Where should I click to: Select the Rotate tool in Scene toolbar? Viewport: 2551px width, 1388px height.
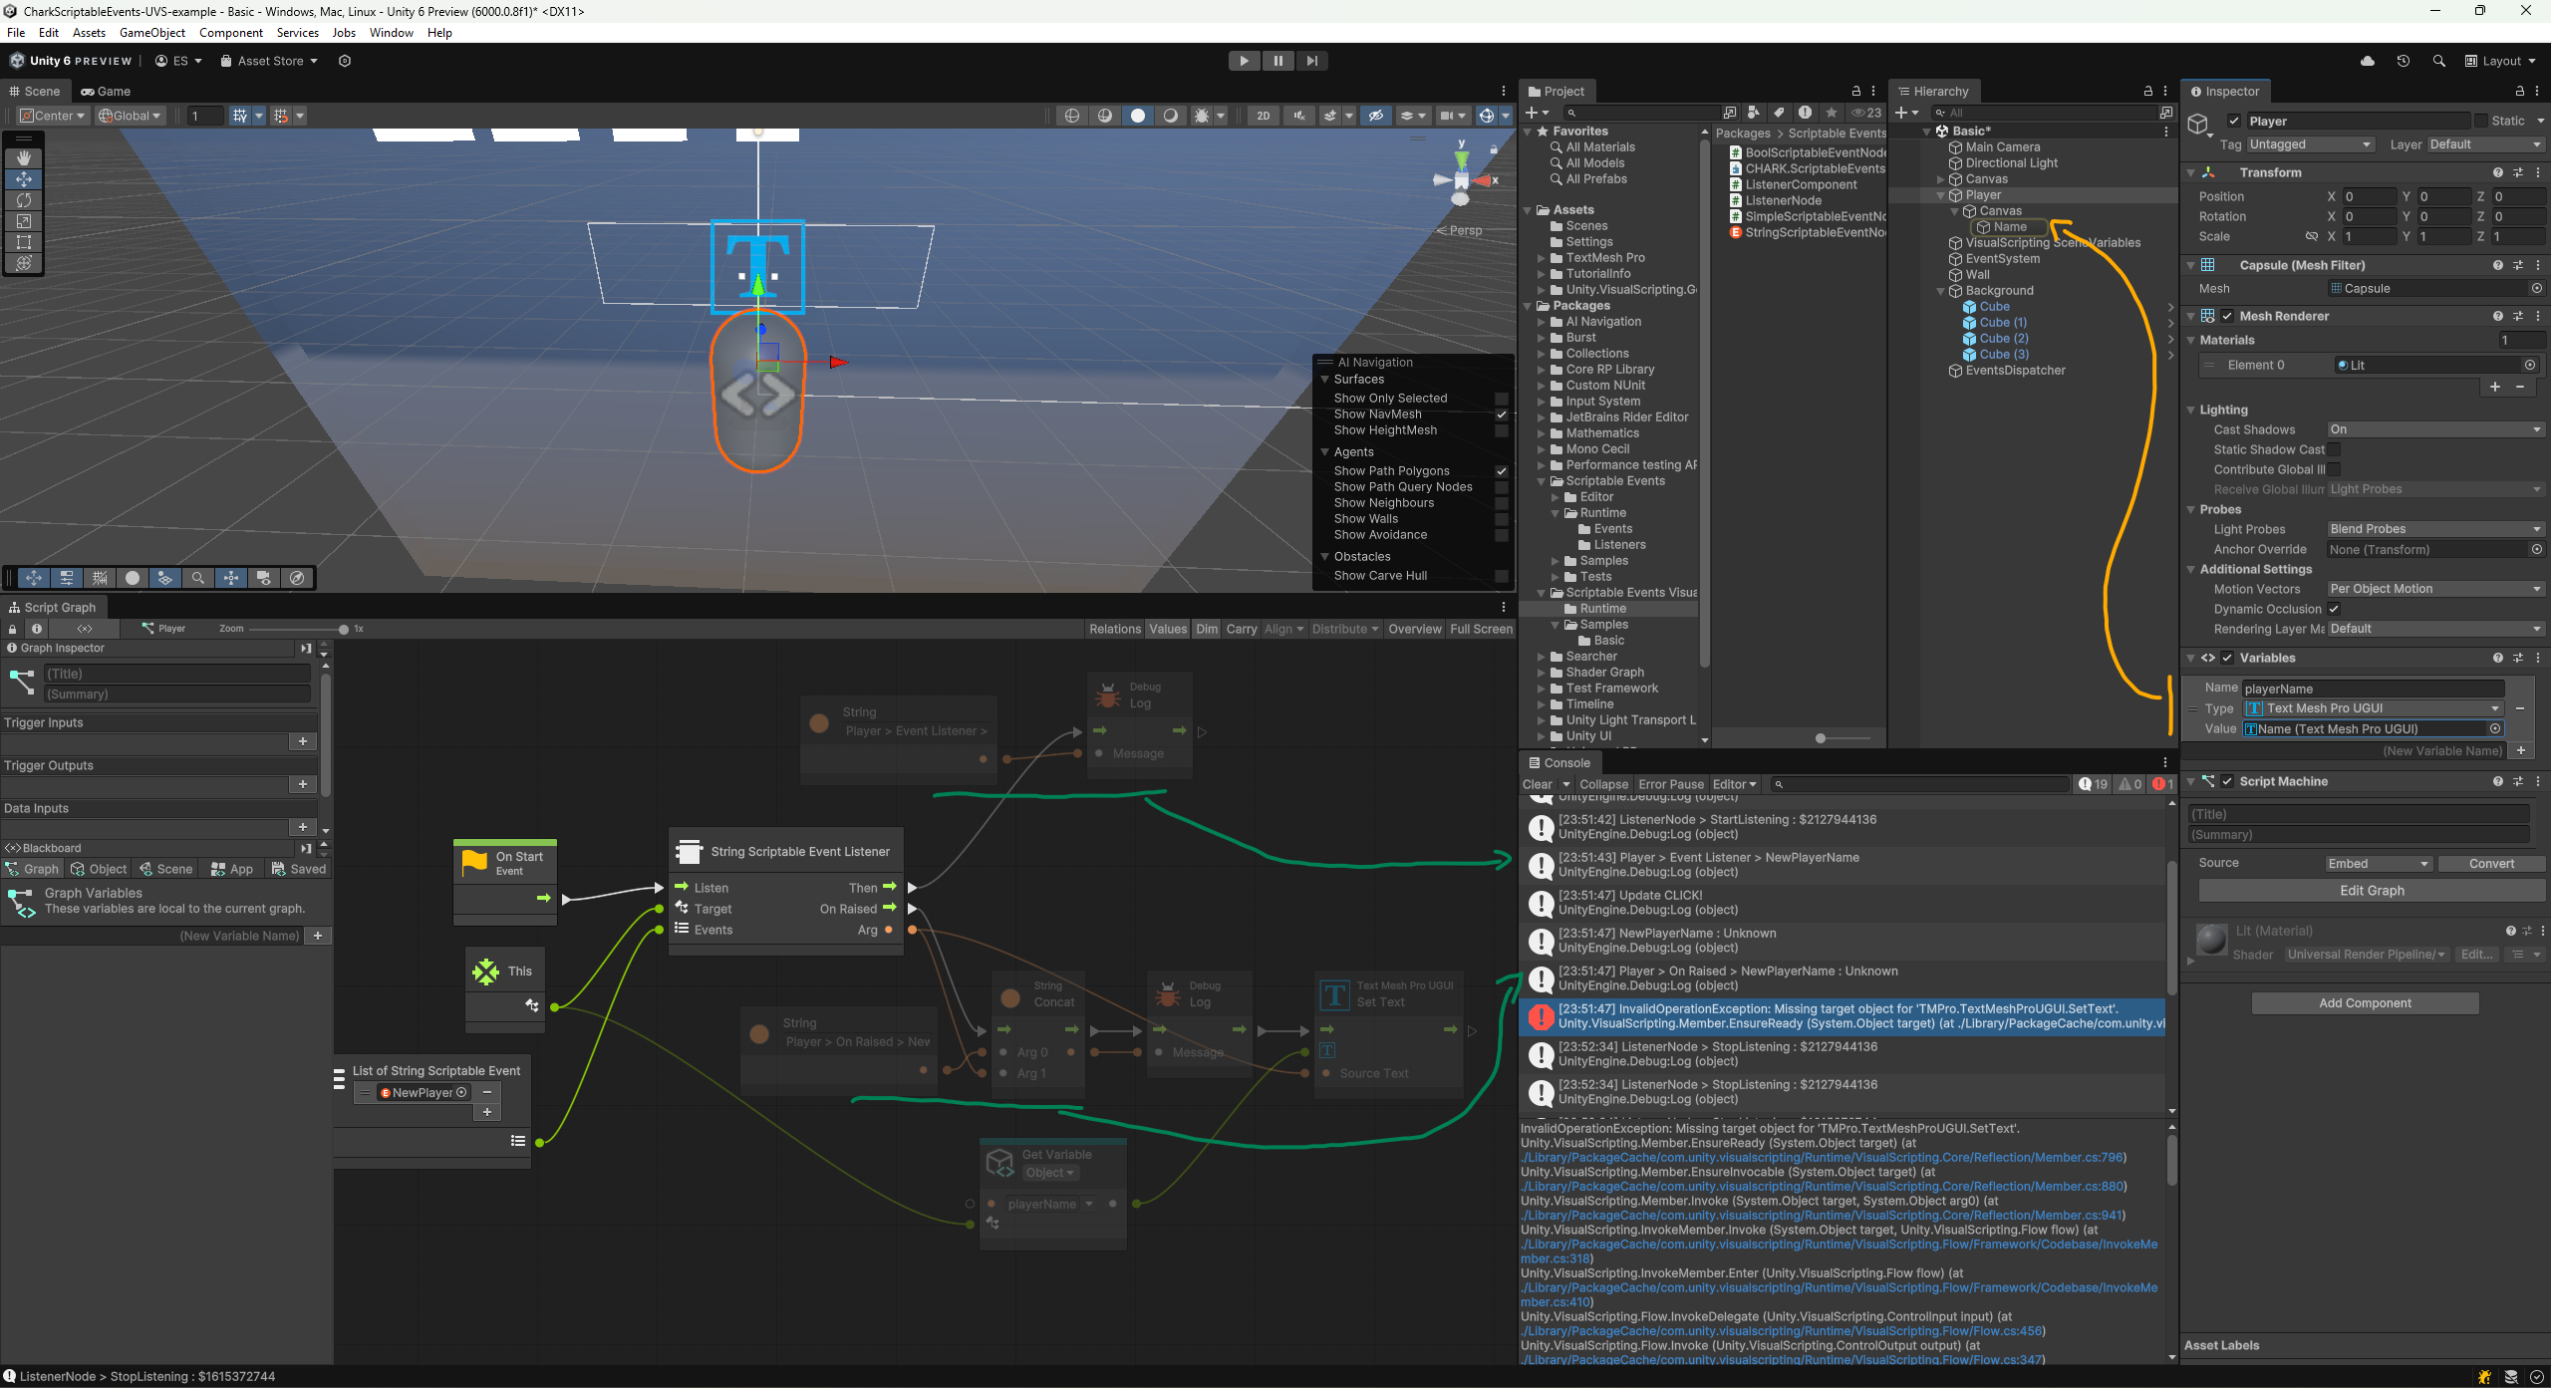coord(24,200)
